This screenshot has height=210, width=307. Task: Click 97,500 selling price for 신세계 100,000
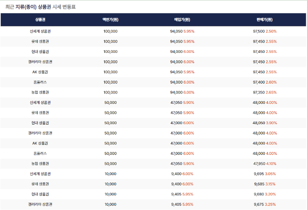pos(259,31)
